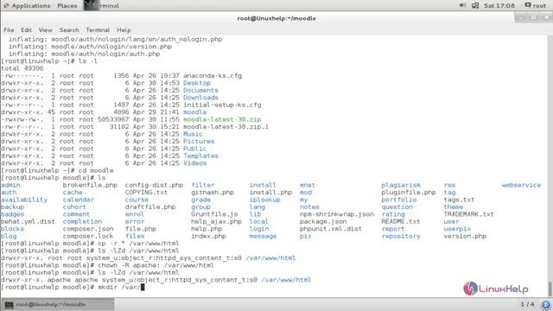Screen dimensions: 553x311
Task: Click the phpunit.xml.dist entry
Action: 331,229
